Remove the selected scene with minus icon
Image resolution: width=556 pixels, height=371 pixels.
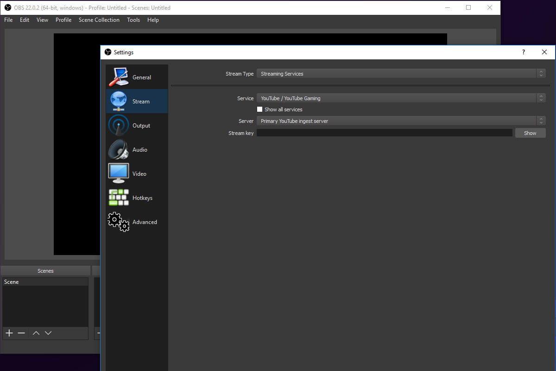click(x=21, y=333)
